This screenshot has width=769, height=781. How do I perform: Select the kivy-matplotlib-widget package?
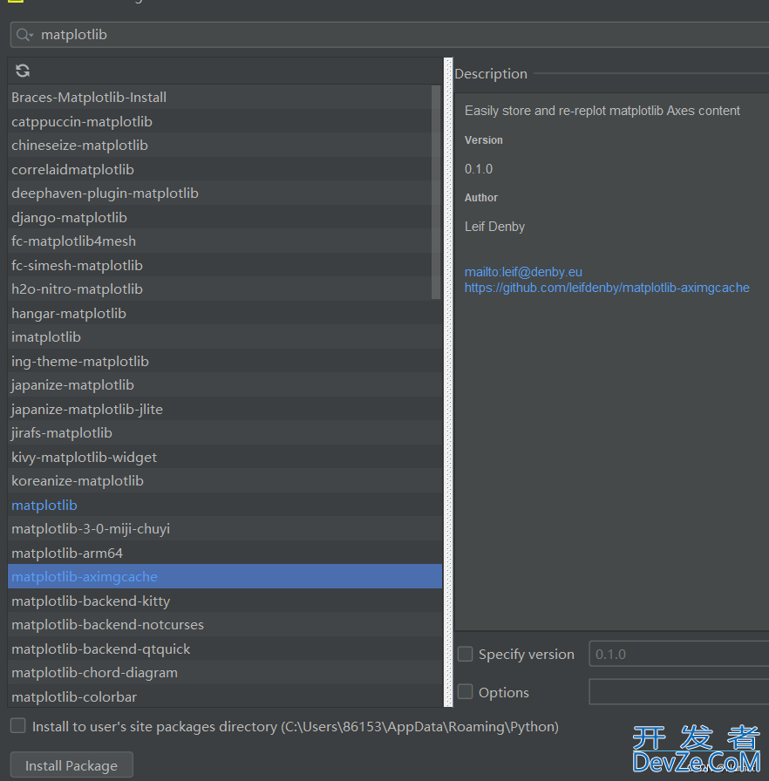click(225, 458)
